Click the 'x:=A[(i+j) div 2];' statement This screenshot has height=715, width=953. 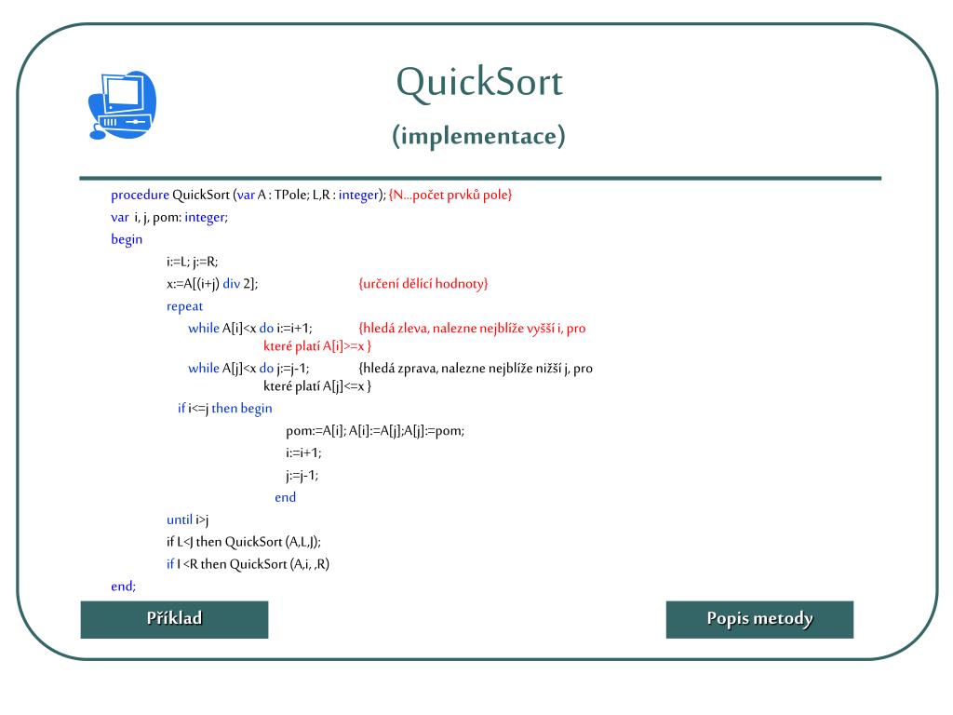(x=212, y=284)
